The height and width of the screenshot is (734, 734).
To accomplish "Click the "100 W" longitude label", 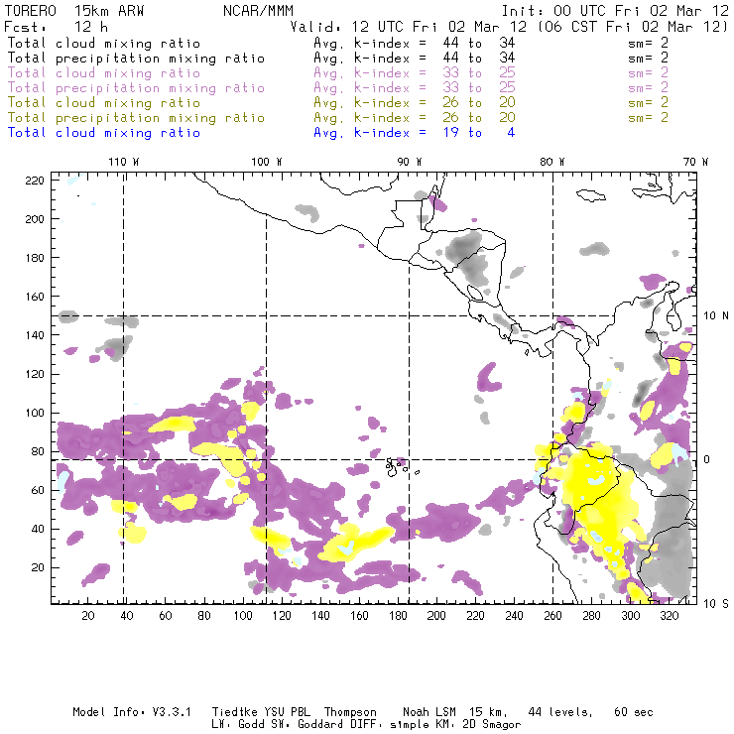I will tap(267, 162).
